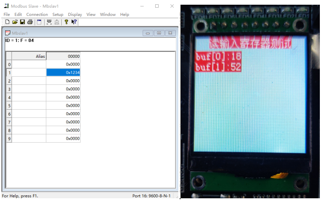
Task: Click the Alias column header
Action: pos(29,56)
